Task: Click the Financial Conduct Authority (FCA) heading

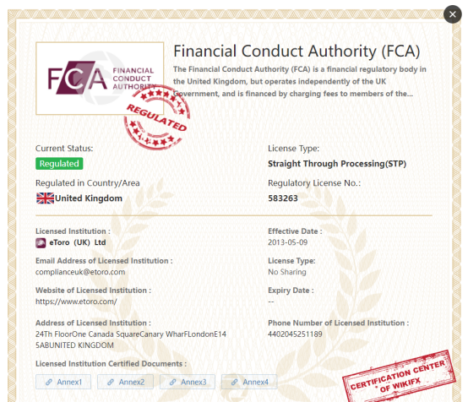Action: pyautogui.click(x=297, y=51)
